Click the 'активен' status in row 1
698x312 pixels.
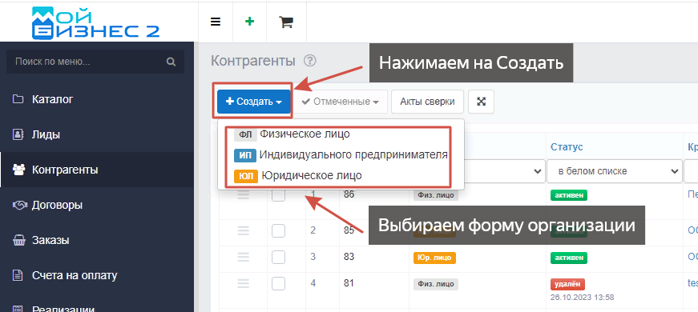point(569,194)
